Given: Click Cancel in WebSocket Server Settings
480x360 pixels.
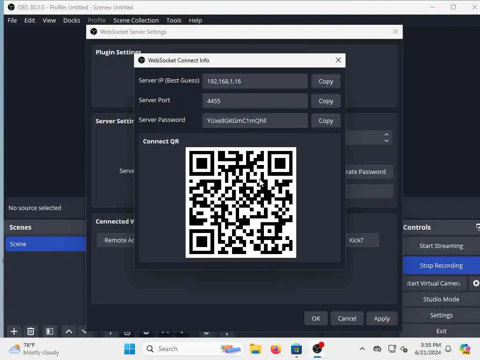Looking at the screenshot, I should [x=347, y=318].
